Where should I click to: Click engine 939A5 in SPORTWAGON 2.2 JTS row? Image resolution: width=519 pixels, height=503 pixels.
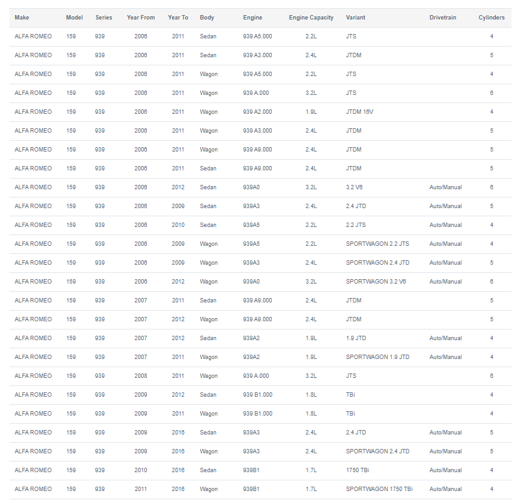pyautogui.click(x=251, y=244)
